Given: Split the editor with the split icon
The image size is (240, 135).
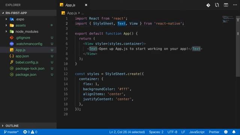Looking at the screenshot, I should pyautogui.click(x=226, y=5).
